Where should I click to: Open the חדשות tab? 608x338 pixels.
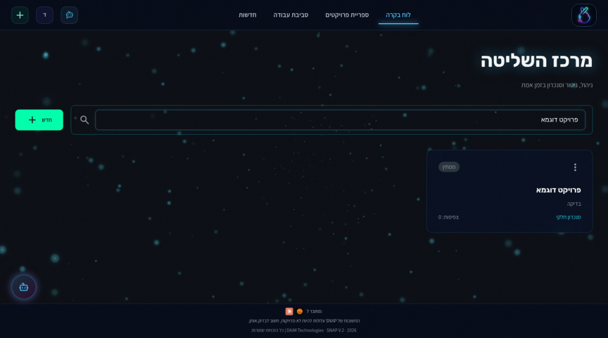coord(248,15)
